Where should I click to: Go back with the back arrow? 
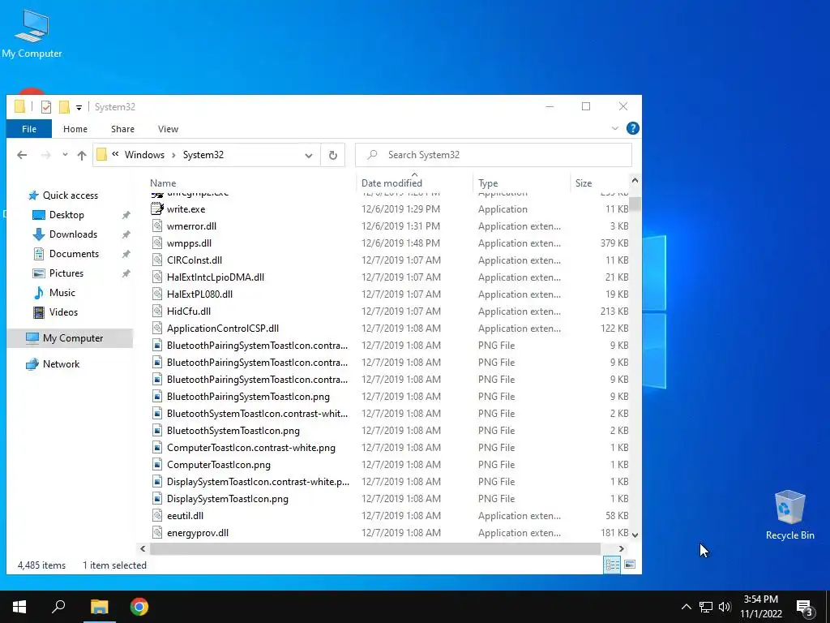[22, 155]
